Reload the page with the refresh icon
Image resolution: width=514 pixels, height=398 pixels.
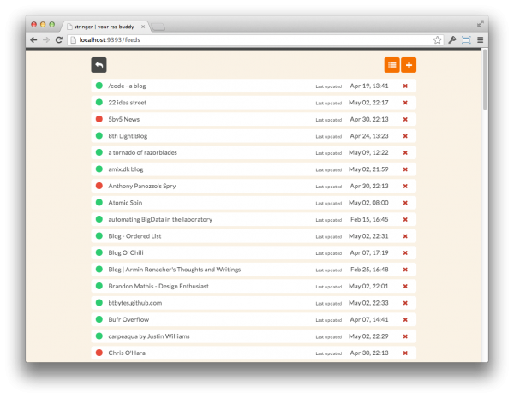[x=59, y=39]
